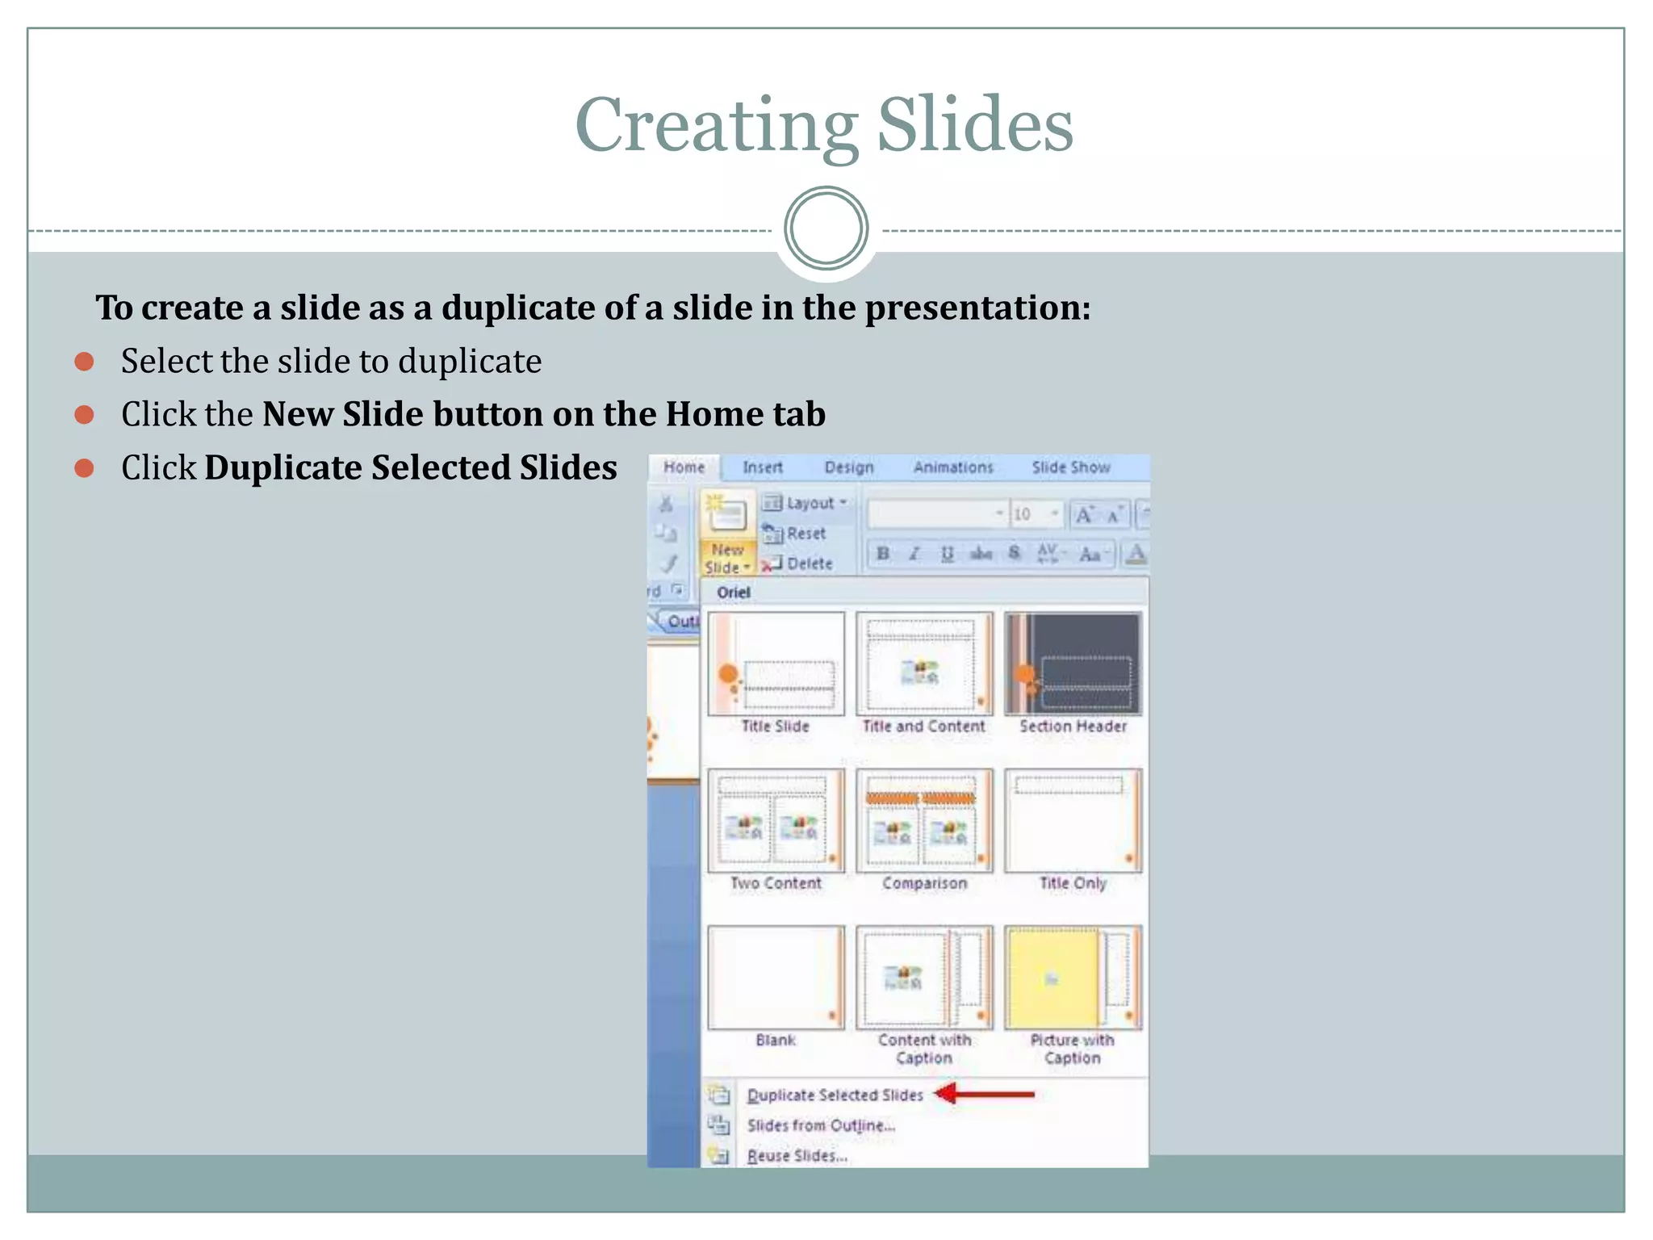
Task: Open the font size dropdown showing 10
Action: pos(1053,514)
